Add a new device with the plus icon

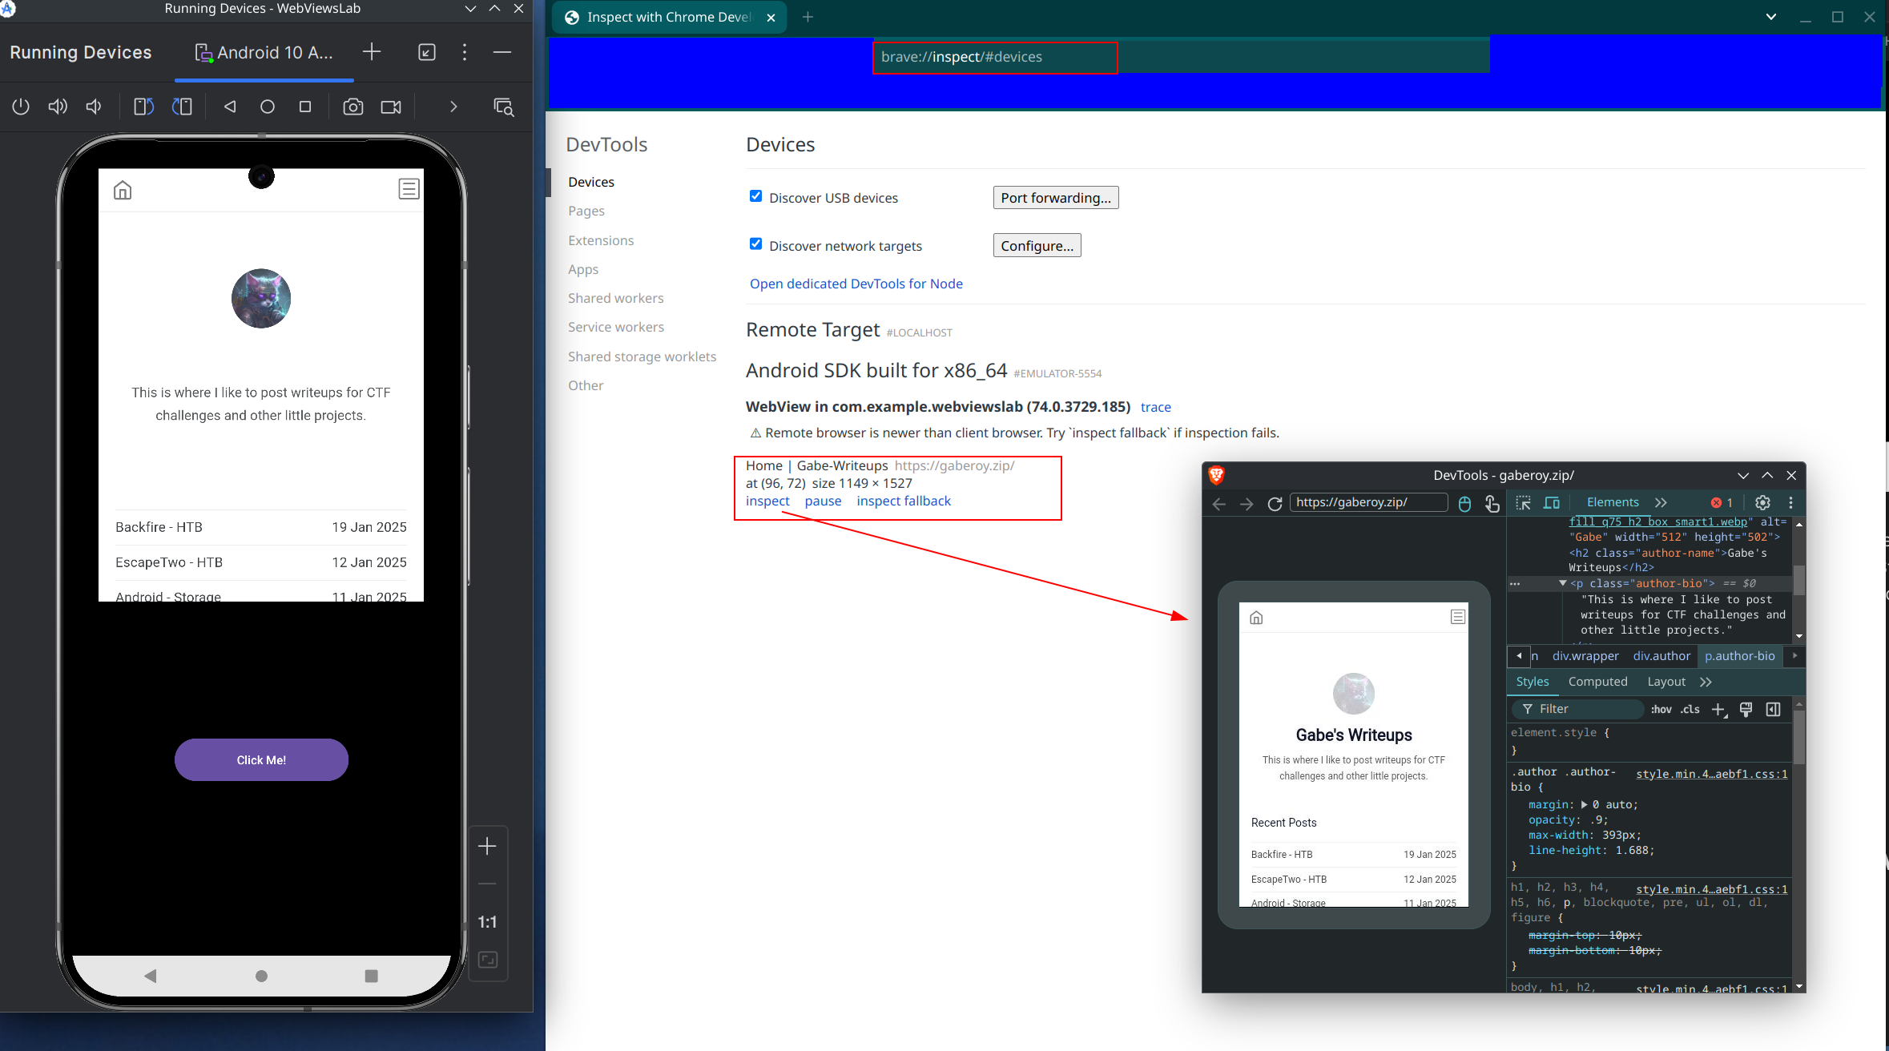click(372, 52)
